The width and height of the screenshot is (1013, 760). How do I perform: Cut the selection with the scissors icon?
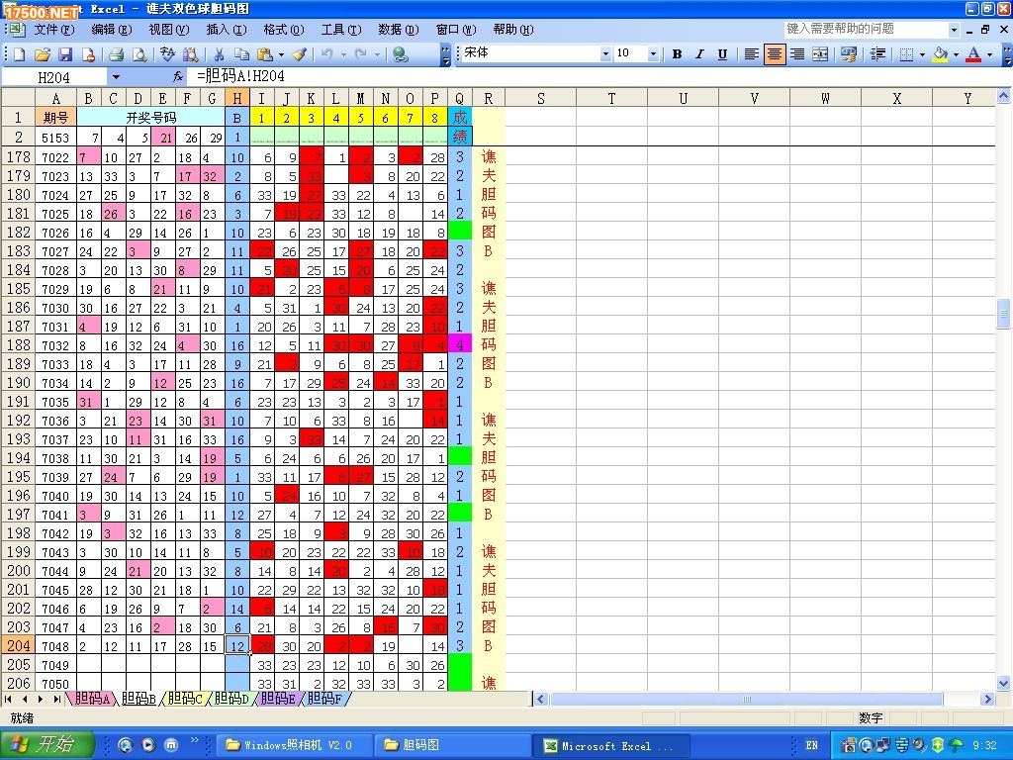click(x=219, y=55)
